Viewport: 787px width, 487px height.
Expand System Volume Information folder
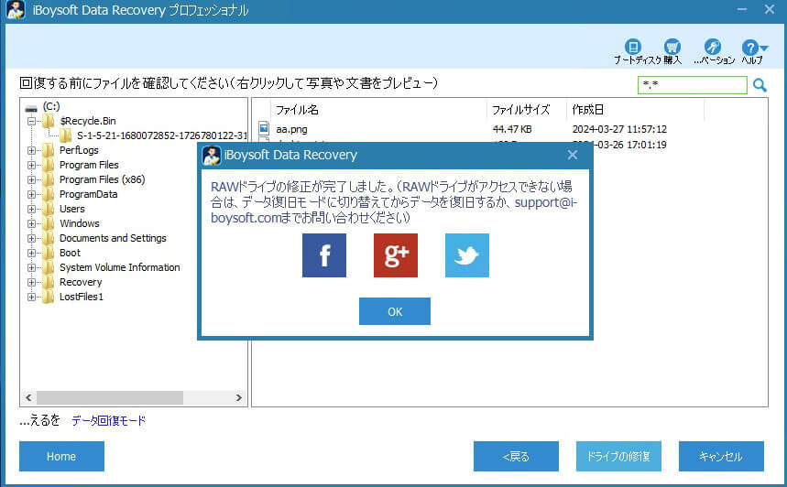coord(32,267)
